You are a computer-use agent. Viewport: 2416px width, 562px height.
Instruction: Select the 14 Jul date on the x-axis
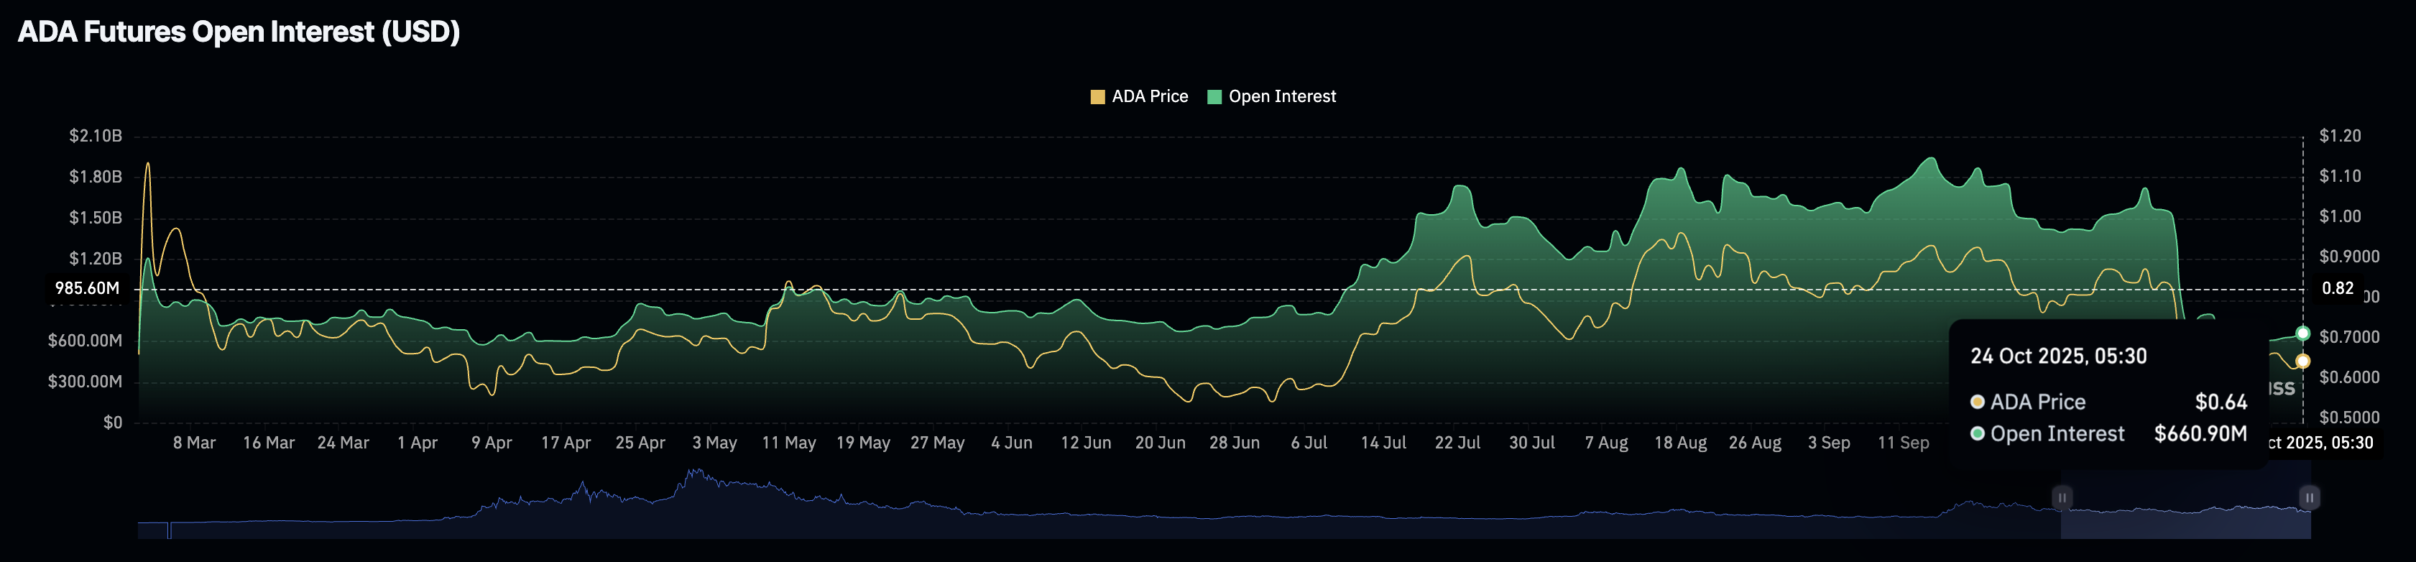point(1383,443)
